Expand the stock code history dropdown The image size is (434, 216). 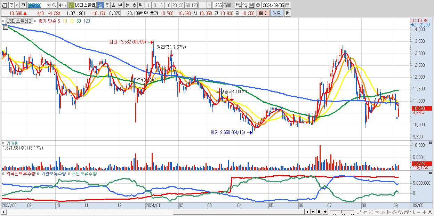pos(48,5)
